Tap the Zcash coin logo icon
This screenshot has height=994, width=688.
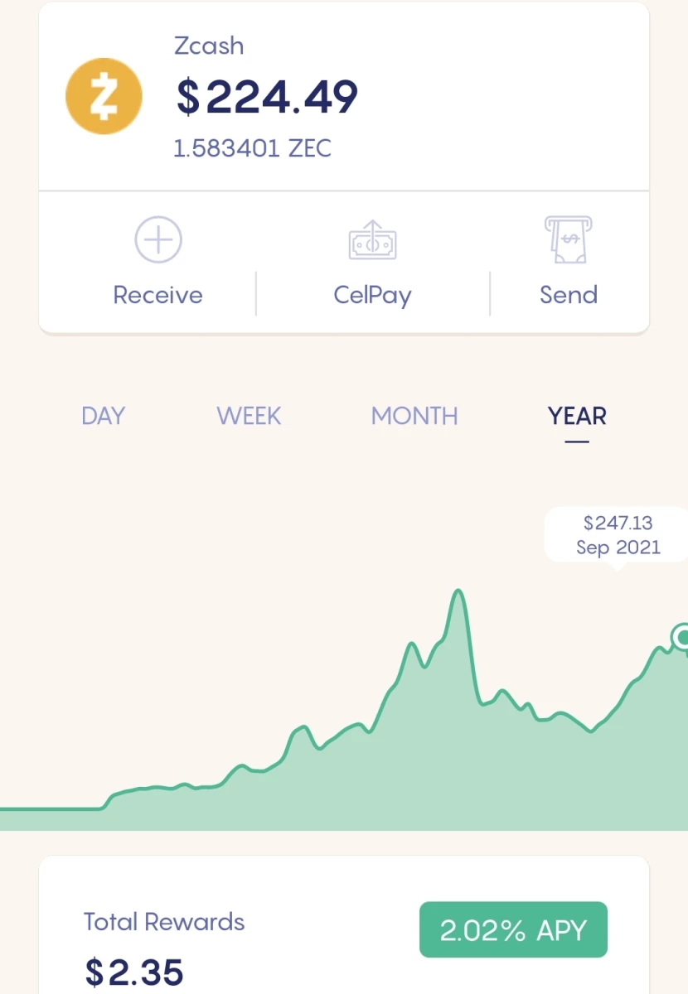tap(104, 96)
